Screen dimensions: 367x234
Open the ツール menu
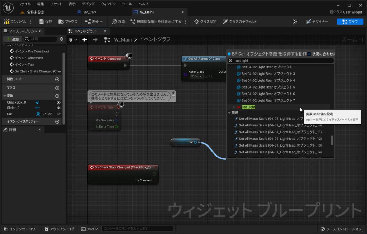127,4
